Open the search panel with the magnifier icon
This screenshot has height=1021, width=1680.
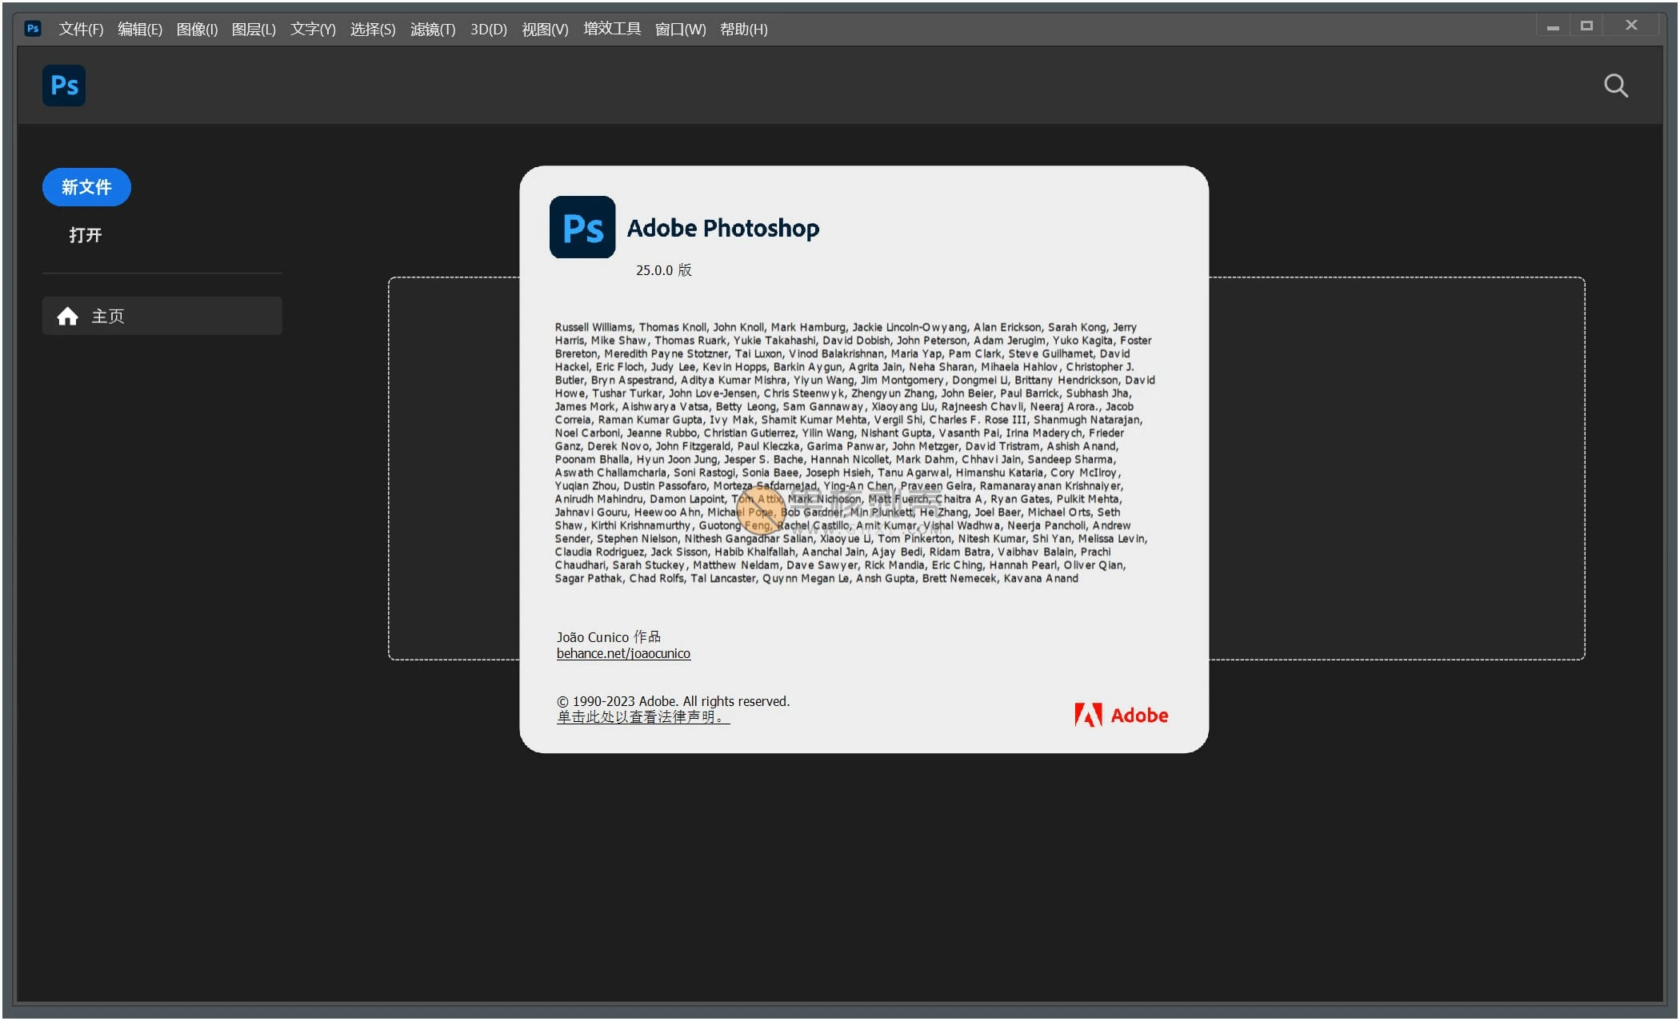pos(1616,86)
